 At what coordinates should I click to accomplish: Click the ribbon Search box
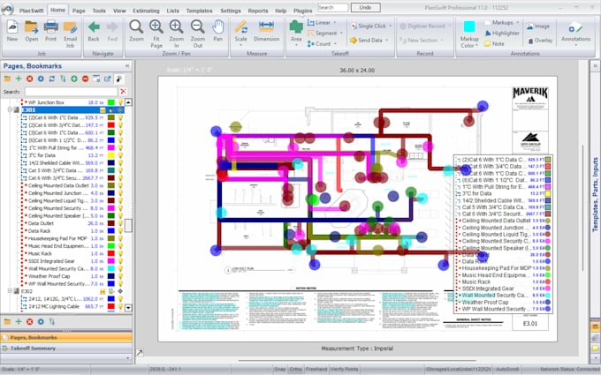pyautogui.click(x=332, y=7)
